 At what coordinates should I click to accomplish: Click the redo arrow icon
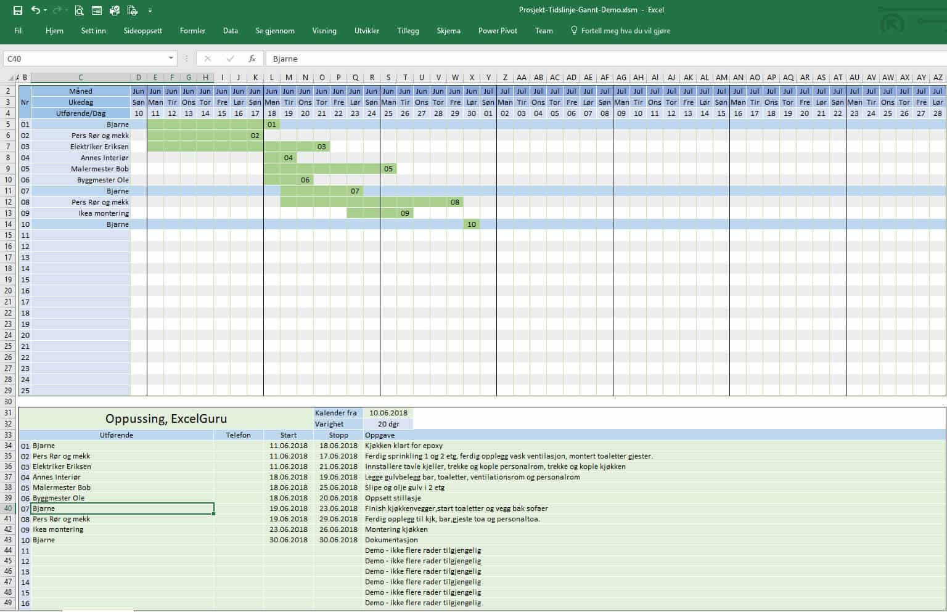pyautogui.click(x=57, y=10)
